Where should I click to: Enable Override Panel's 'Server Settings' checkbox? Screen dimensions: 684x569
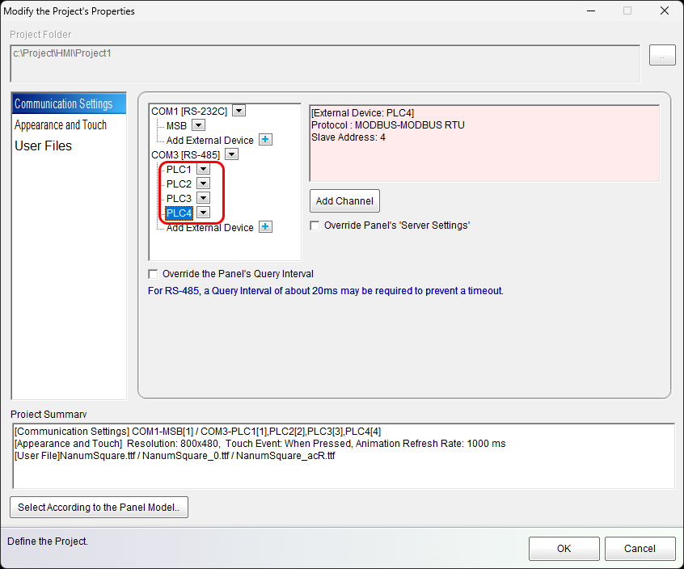tap(315, 225)
